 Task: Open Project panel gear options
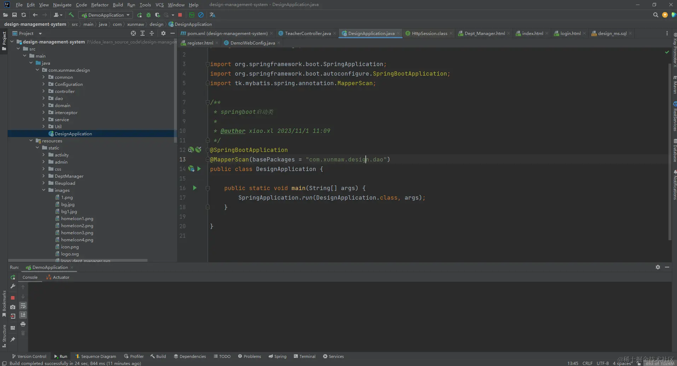(163, 33)
